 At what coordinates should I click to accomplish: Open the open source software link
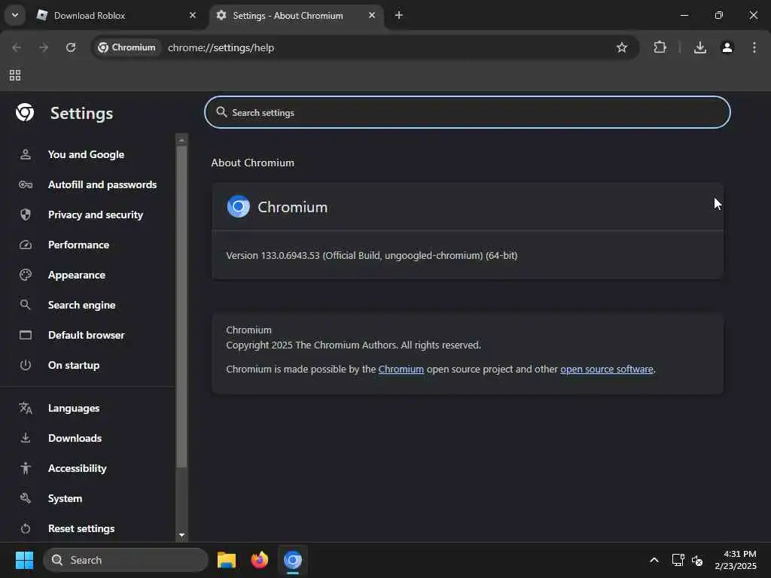(x=607, y=369)
